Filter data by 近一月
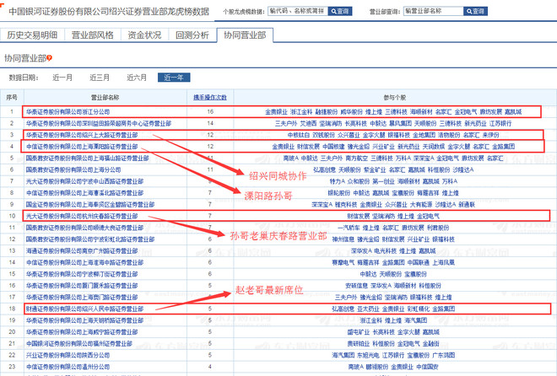557x376 pixels. click(62, 78)
